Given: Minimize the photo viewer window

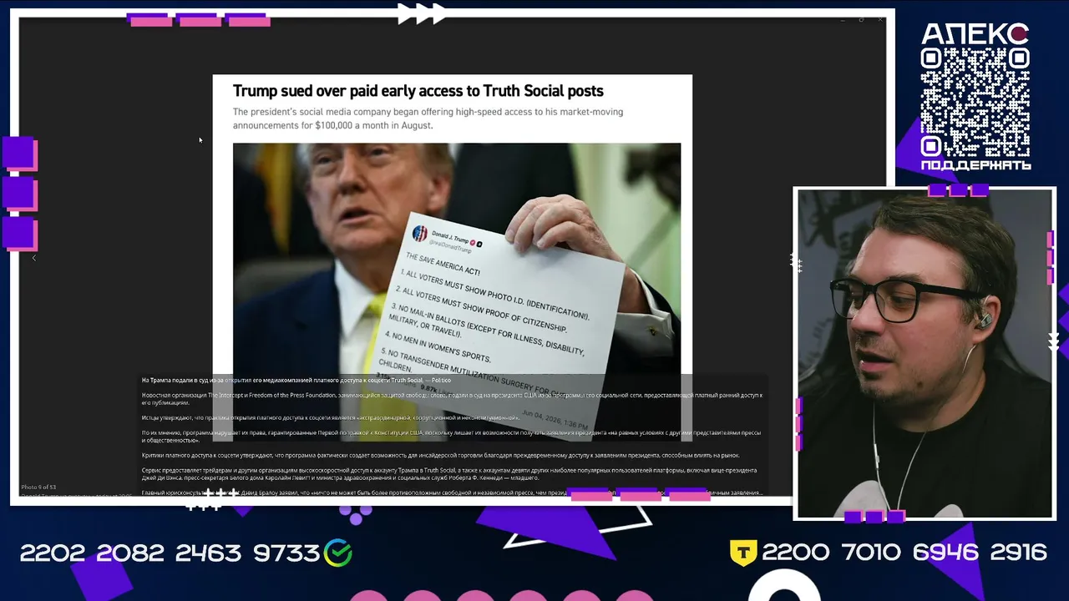Looking at the screenshot, I should tap(843, 19).
